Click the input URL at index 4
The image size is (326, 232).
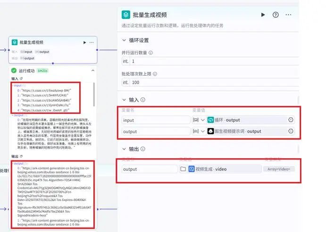pyautogui.click(x=45, y=110)
